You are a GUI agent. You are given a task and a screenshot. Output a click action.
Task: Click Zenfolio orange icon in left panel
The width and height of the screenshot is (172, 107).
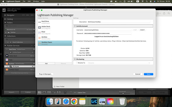[x=7, y=64]
